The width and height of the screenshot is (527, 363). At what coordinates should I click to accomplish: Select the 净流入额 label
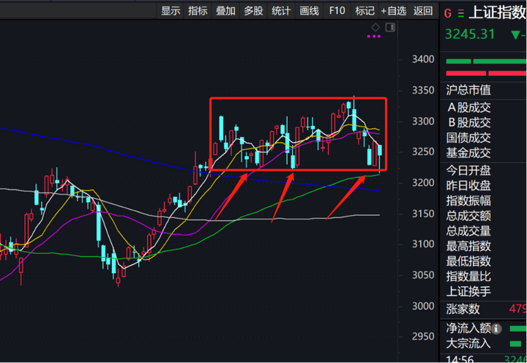coord(468,328)
